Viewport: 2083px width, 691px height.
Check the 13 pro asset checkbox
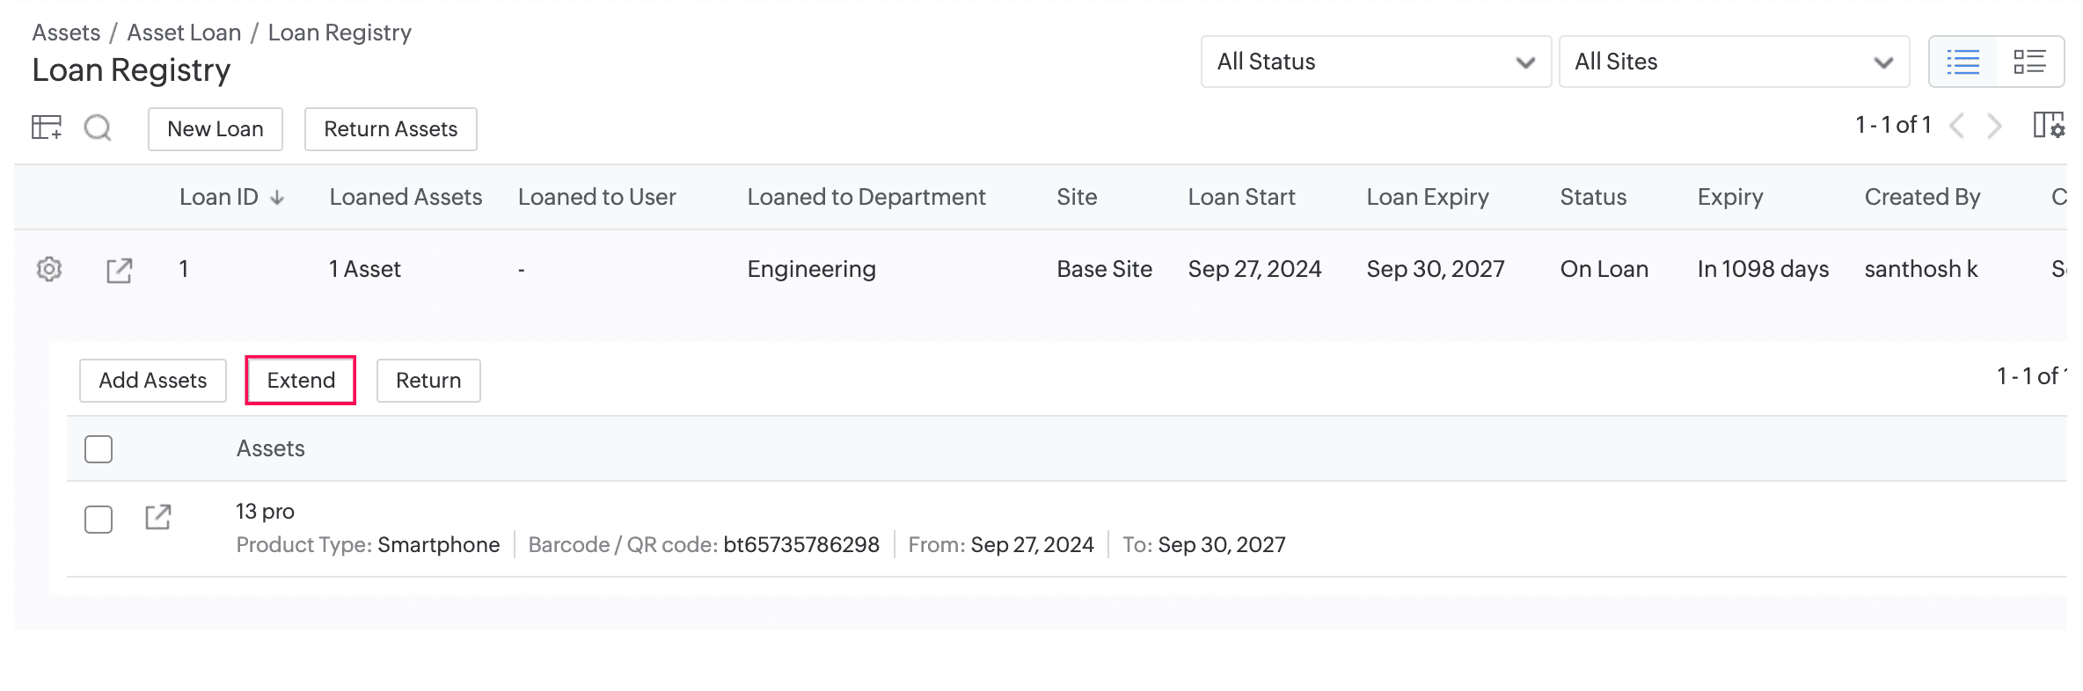tap(99, 520)
